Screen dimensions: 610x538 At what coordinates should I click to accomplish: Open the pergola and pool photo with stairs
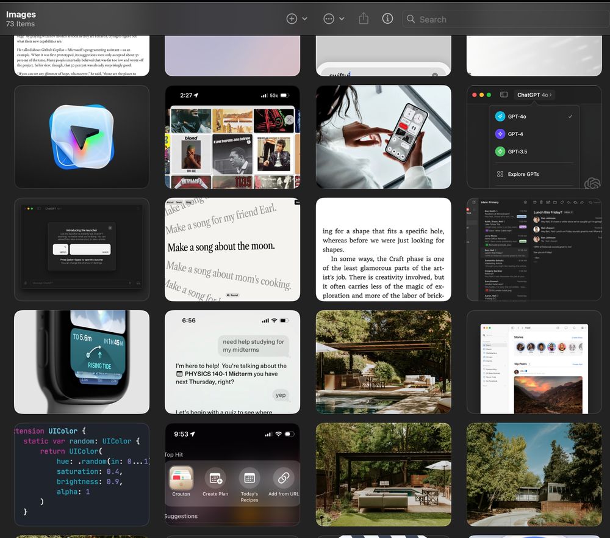pyautogui.click(x=384, y=362)
